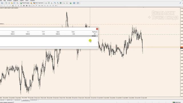This screenshot has height=103, width=183.
Task: Open the Сервис menu
Action: click(x=22, y=1)
